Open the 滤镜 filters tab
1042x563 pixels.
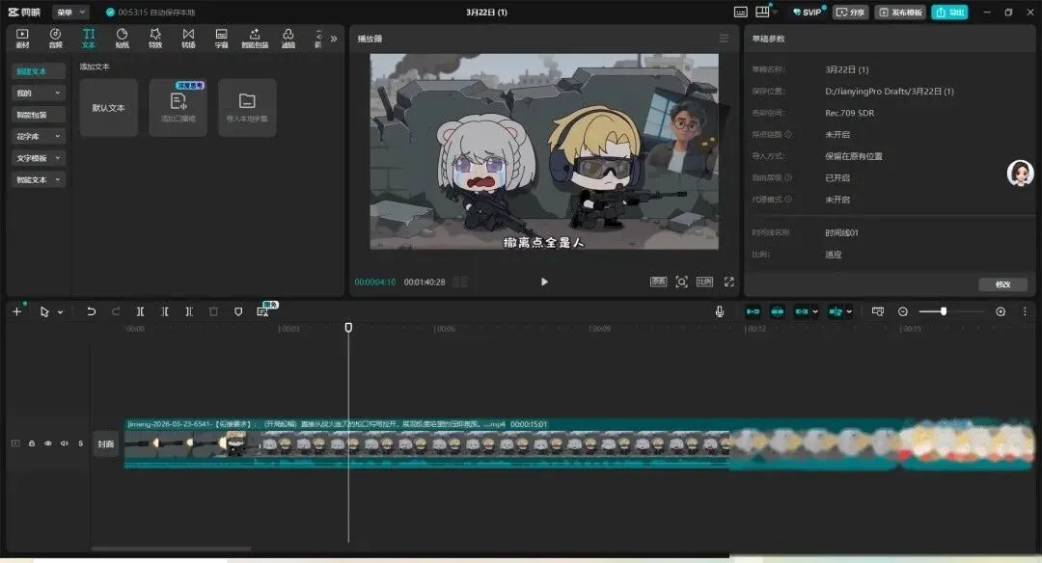click(x=288, y=39)
